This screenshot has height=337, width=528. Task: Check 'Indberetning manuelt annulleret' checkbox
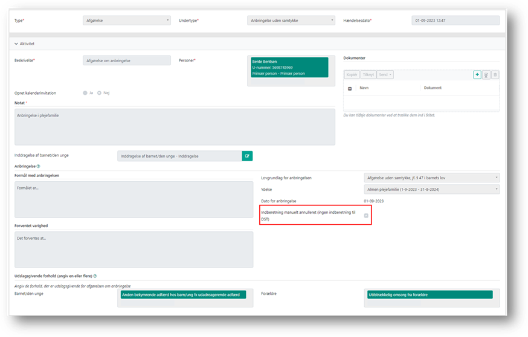(365, 216)
